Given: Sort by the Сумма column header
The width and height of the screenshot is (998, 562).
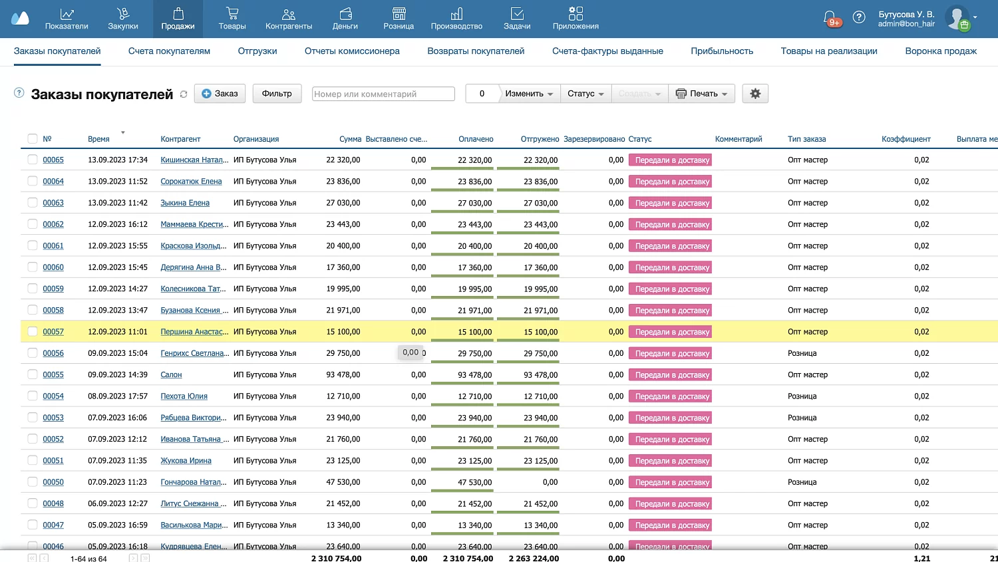Looking at the screenshot, I should tap(350, 139).
